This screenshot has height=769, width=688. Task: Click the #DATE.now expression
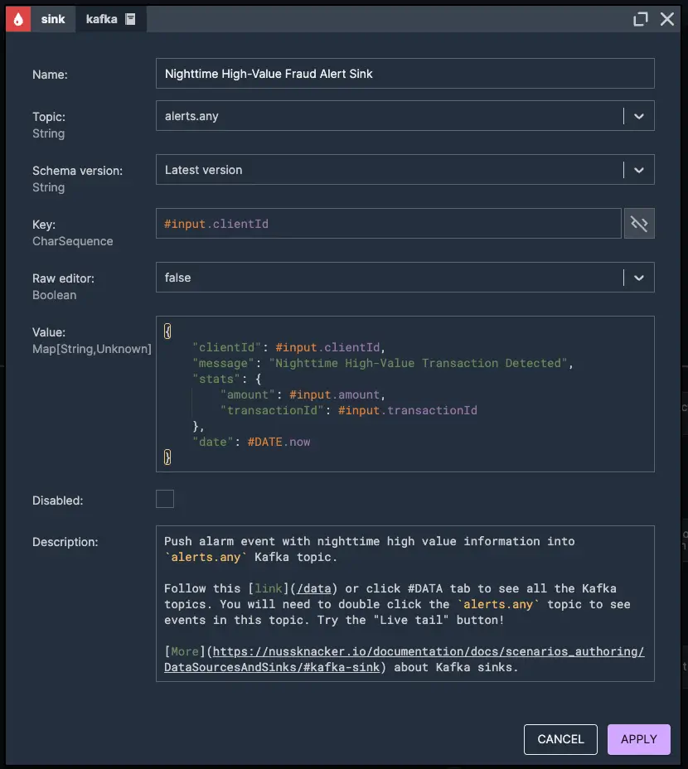[x=279, y=442]
